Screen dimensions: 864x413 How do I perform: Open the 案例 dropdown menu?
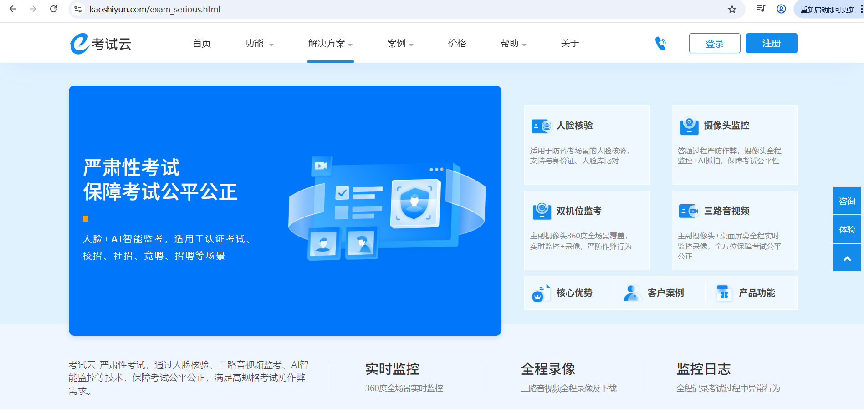[x=400, y=44]
